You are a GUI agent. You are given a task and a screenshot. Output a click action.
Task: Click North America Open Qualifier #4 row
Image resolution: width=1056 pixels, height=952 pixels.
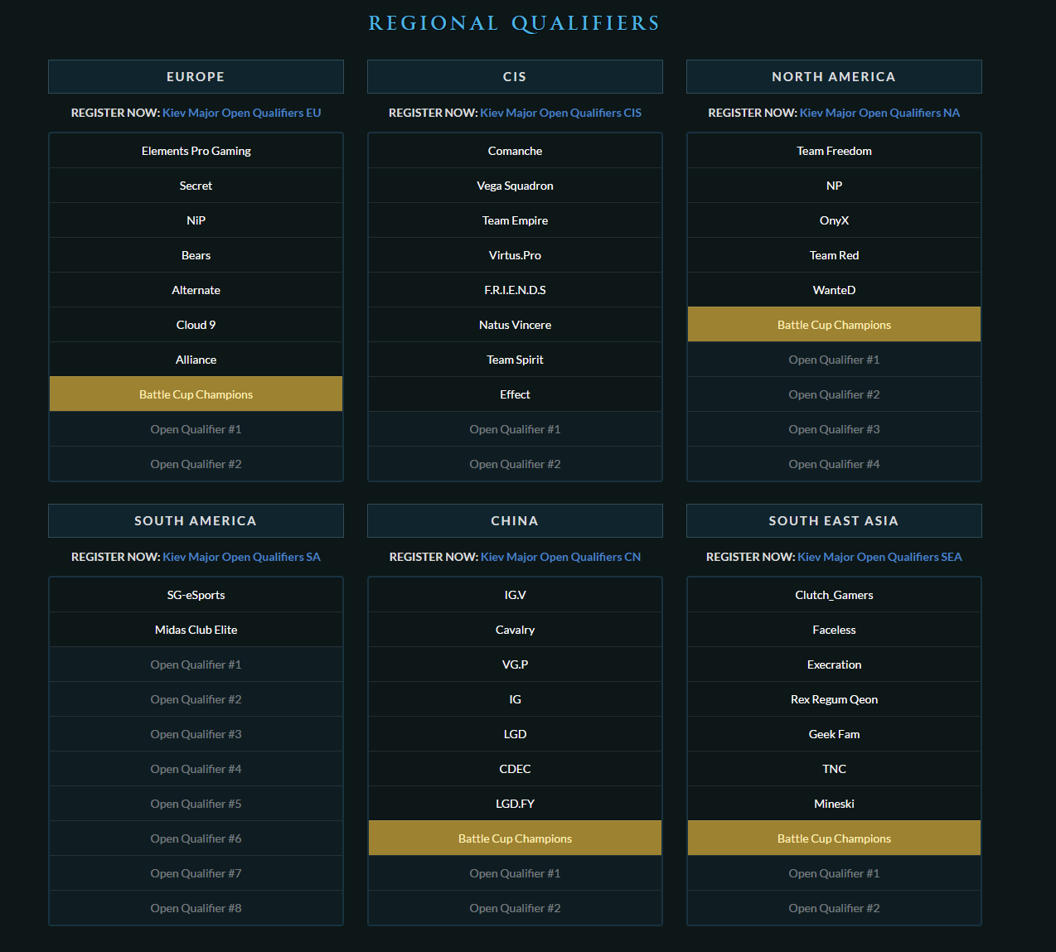pyautogui.click(x=834, y=464)
